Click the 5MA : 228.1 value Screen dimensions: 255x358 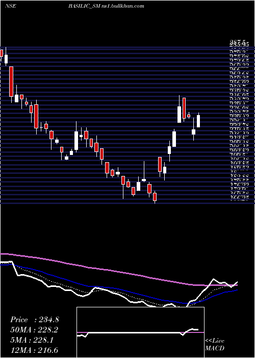coord(32,340)
